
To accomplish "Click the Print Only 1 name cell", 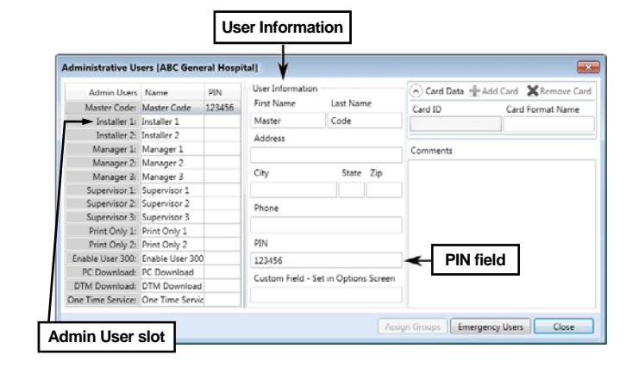I will coord(172,231).
